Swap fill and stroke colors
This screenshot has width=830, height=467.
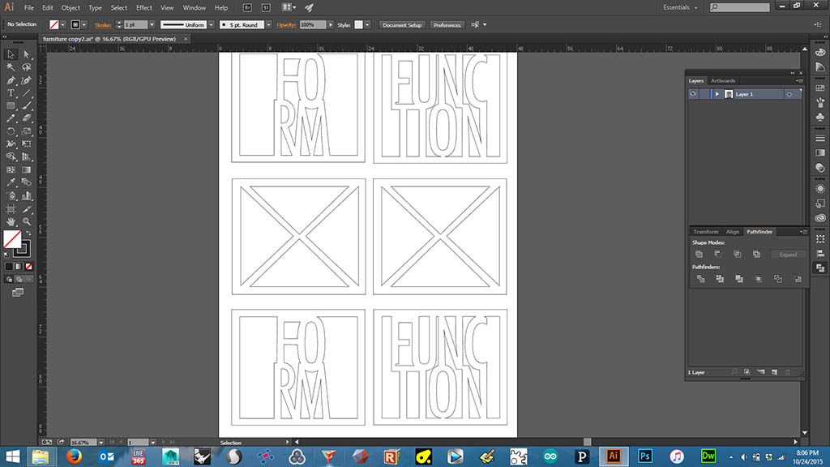28,233
